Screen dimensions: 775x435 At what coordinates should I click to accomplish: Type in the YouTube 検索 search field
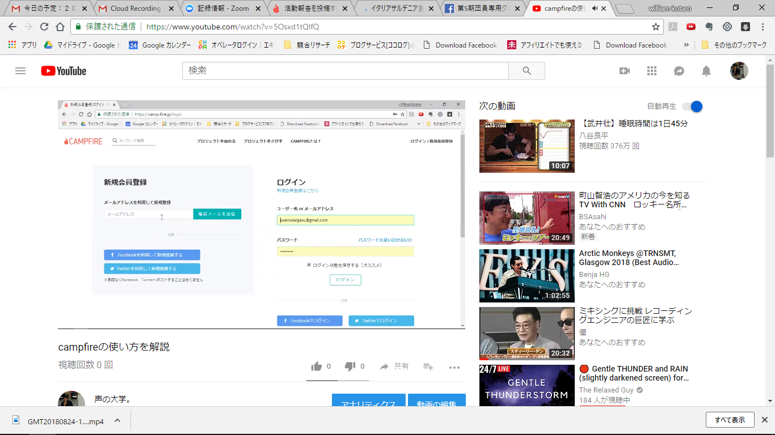[x=345, y=71]
